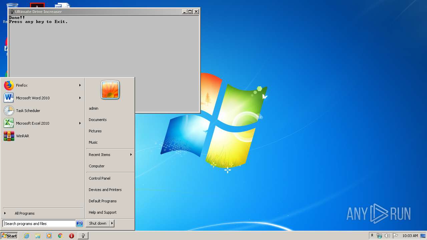427x240 pixels.
Task: Open Opera browser from taskbar
Action: [71, 236]
